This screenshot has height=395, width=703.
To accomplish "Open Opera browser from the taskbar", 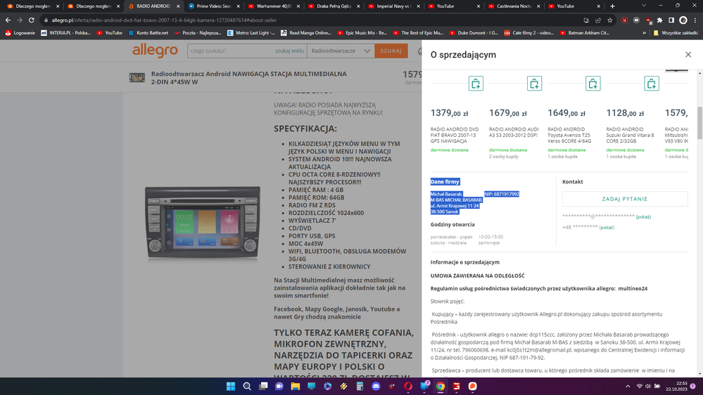I will coord(408,386).
